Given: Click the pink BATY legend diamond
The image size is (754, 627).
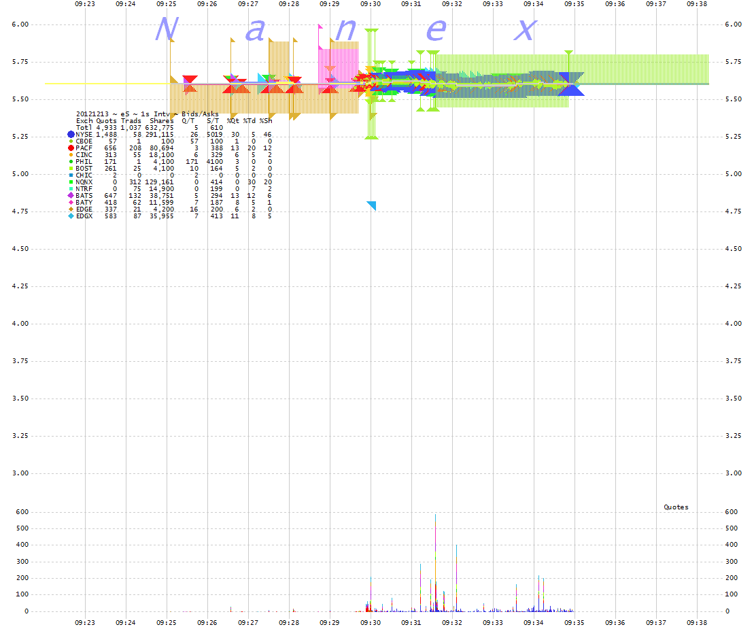Looking at the screenshot, I should [x=71, y=203].
